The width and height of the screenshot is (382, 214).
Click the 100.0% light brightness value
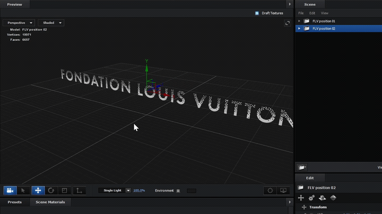click(x=139, y=191)
